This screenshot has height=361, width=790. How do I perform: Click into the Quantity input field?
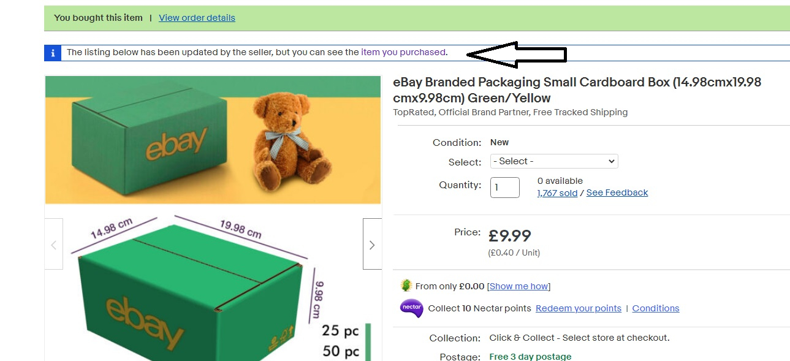504,188
